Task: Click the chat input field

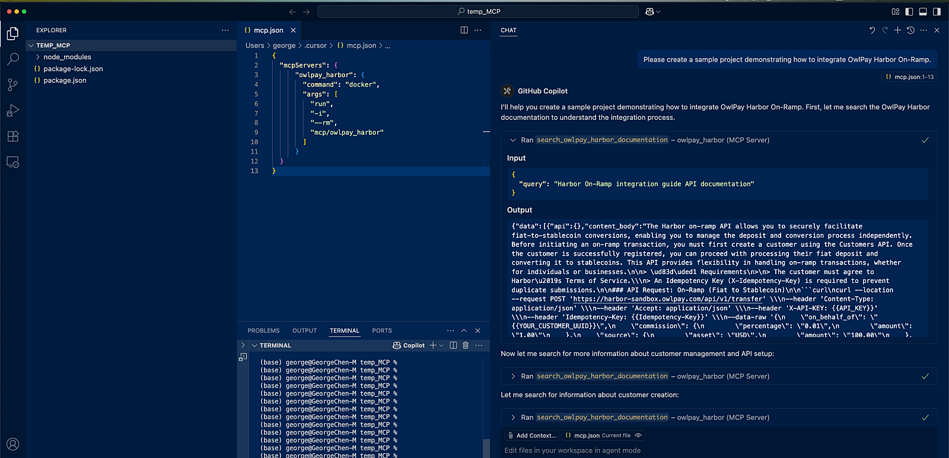Action: click(719, 450)
